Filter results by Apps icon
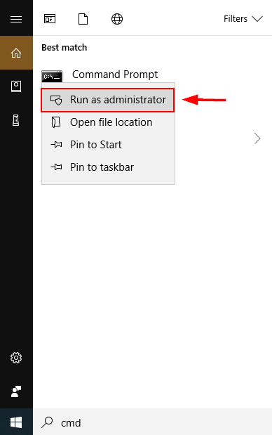The width and height of the screenshot is (272, 435). pos(50,19)
